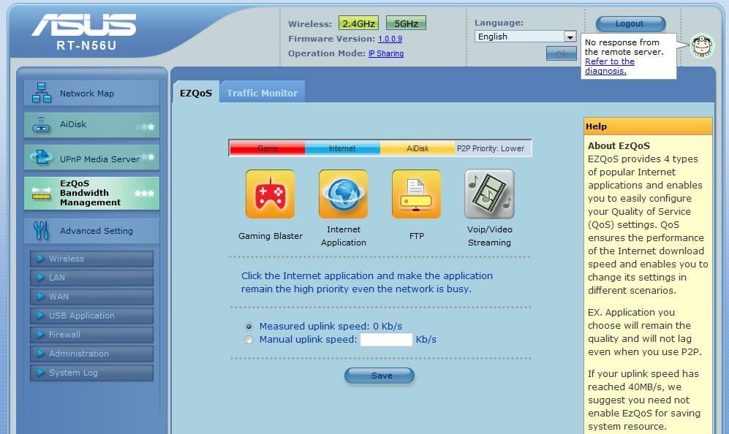
Task: Click the WAN submenu arrow icon
Action: click(x=40, y=297)
